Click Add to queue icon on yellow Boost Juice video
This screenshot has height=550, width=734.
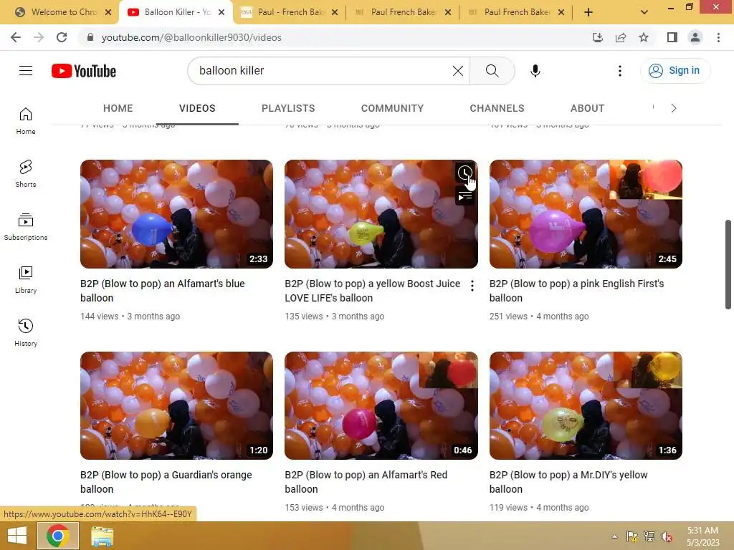point(464,196)
